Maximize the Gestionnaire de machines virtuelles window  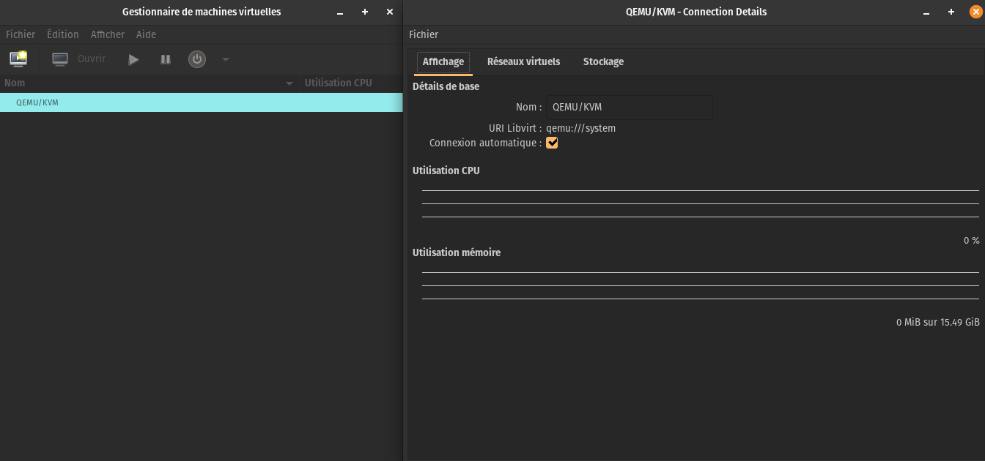365,12
